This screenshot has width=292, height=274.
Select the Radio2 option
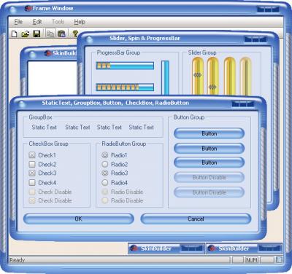pyautogui.click(x=105, y=164)
